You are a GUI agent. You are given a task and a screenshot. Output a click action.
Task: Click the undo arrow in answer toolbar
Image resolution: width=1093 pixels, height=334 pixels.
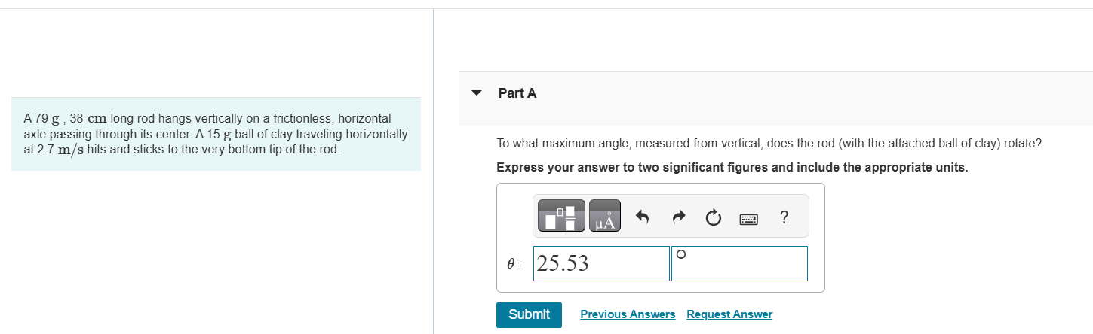[x=642, y=217]
